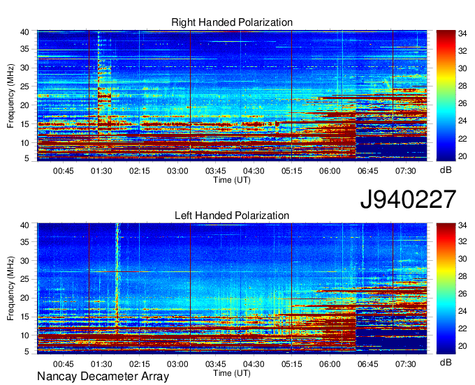Click "06:00" time tick under Right Handed plot

click(x=330, y=171)
